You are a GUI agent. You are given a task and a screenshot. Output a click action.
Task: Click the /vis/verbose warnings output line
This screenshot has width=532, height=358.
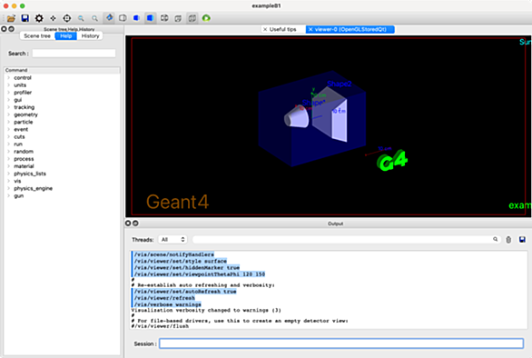(x=168, y=304)
